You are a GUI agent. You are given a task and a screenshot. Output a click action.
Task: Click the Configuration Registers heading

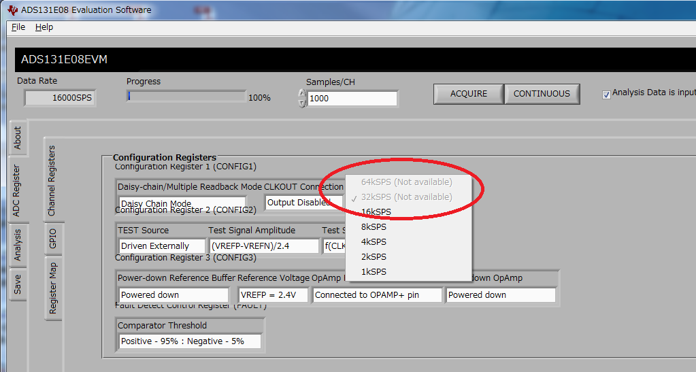coord(165,157)
